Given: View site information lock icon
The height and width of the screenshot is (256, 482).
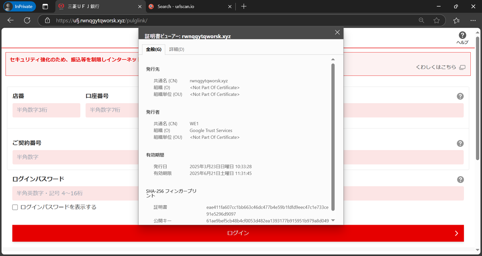Looking at the screenshot, I should [x=47, y=20].
